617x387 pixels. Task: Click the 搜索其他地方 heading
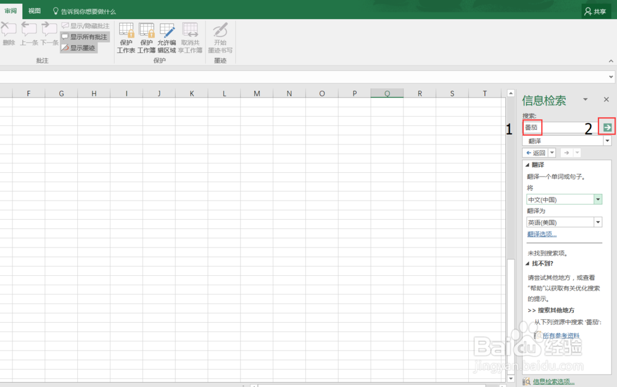pyautogui.click(x=556, y=310)
